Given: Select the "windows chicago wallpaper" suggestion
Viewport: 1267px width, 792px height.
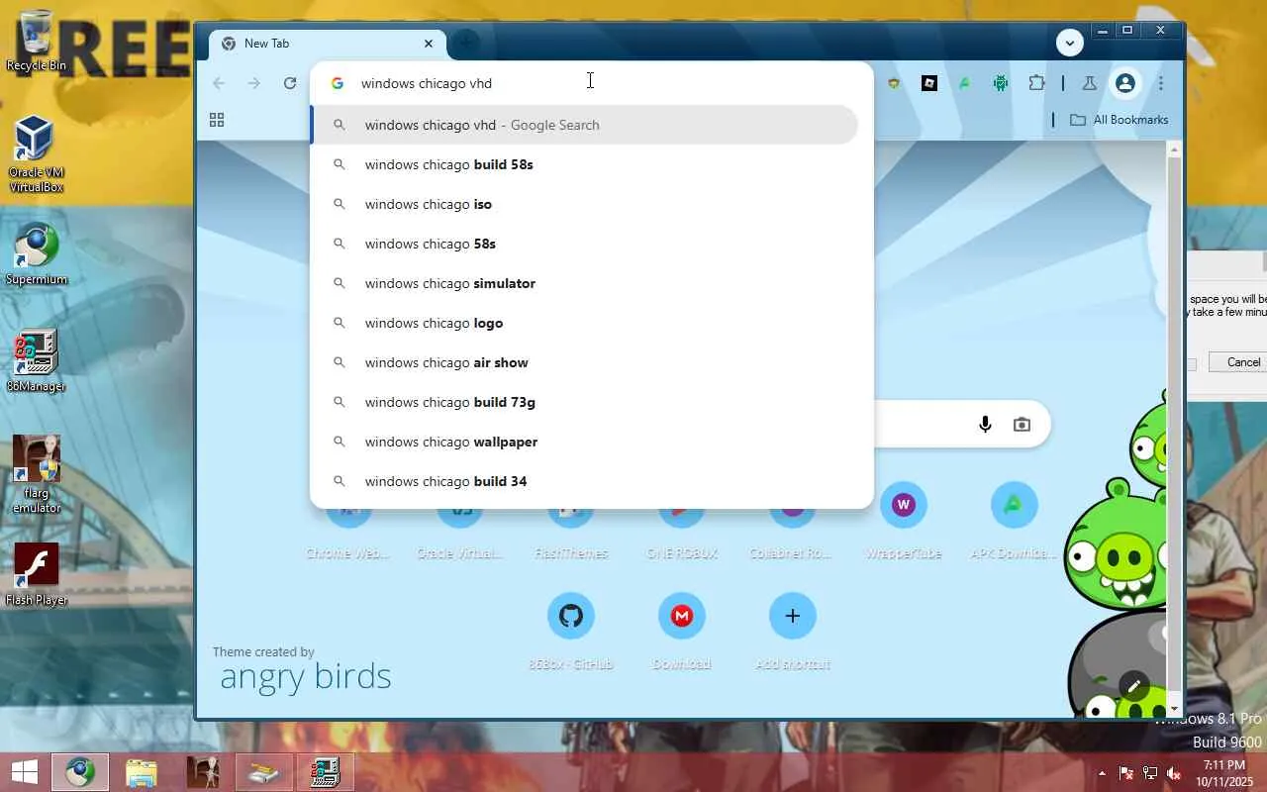Looking at the screenshot, I should [x=584, y=442].
